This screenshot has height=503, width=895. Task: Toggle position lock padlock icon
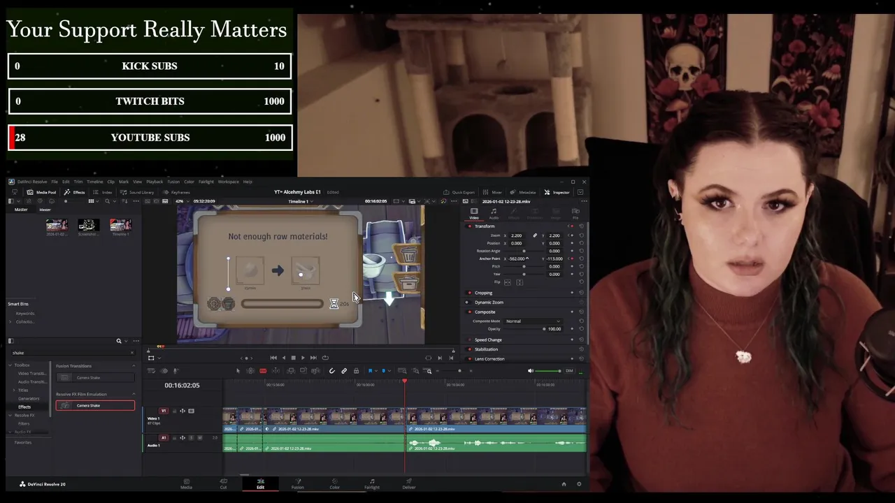[x=356, y=371]
